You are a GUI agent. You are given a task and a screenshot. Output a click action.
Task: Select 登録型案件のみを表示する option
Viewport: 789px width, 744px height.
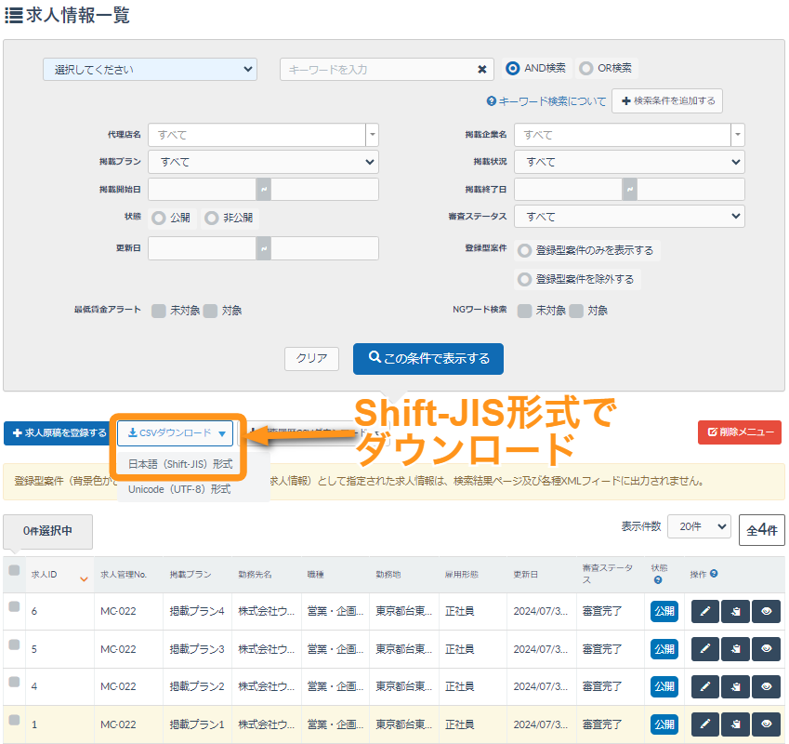coord(524,251)
